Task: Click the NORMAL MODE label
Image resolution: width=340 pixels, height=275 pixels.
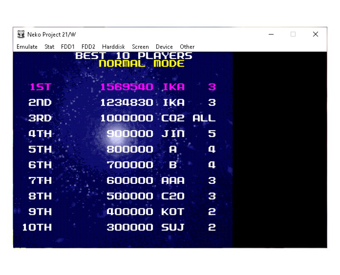Action: 142,64
